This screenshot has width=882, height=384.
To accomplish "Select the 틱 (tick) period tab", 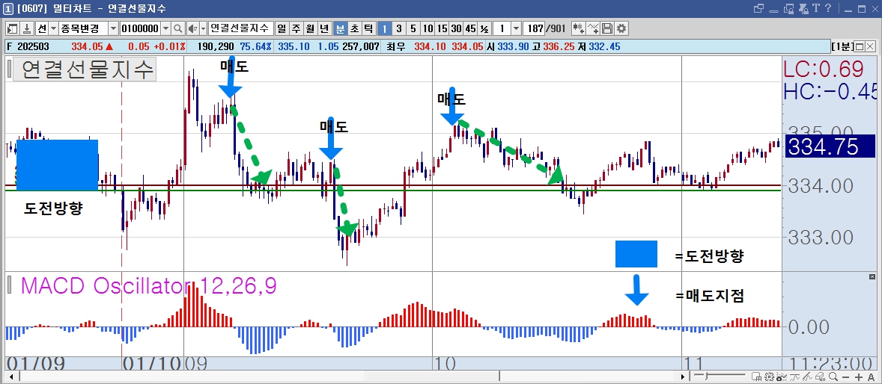I will [x=368, y=28].
